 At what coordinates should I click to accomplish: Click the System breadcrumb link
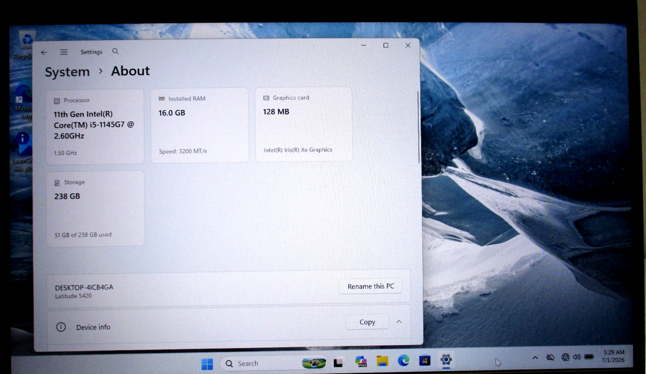(67, 71)
